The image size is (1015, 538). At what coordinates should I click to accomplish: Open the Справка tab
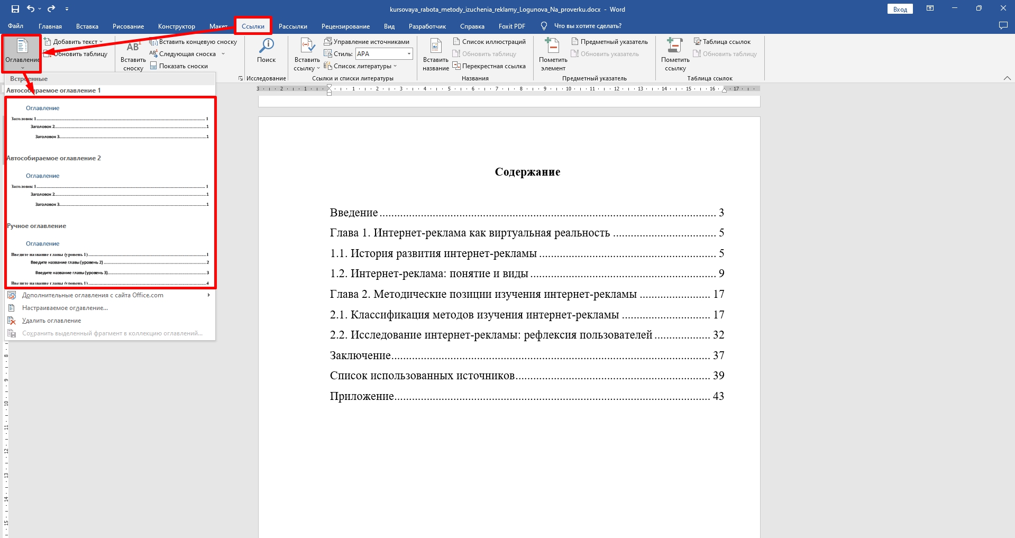point(472,26)
